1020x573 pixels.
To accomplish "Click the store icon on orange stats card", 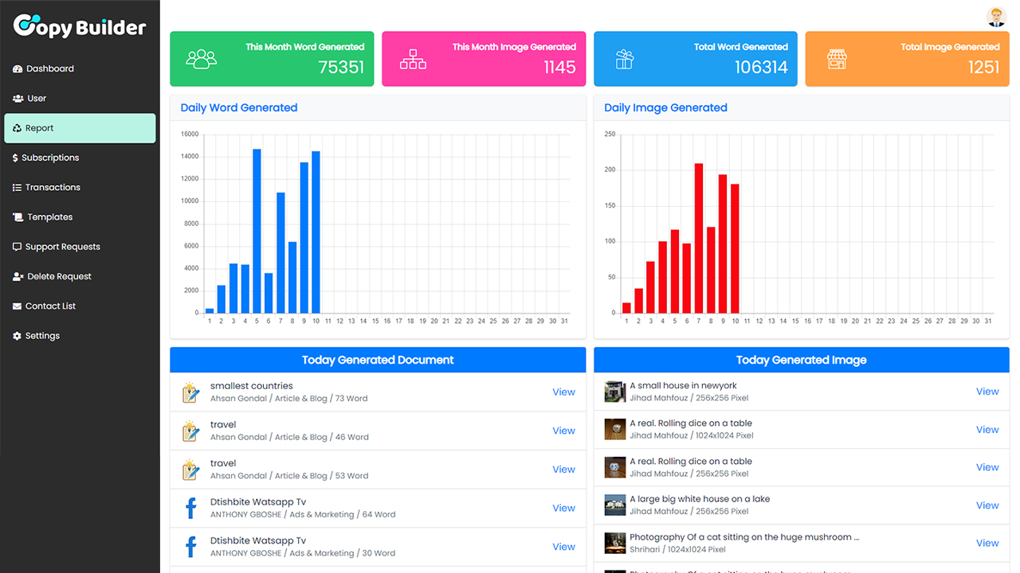I will tap(836, 59).
